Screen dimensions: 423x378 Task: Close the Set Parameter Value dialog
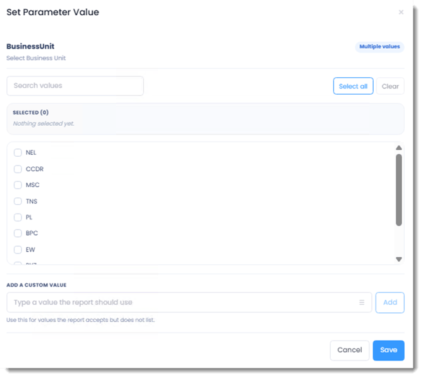[x=401, y=12]
